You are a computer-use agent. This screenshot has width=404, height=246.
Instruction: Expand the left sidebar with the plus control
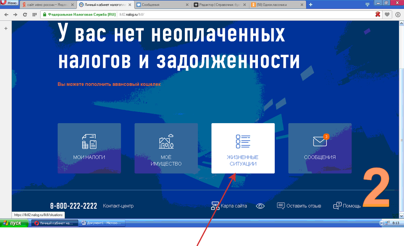click(x=5, y=28)
